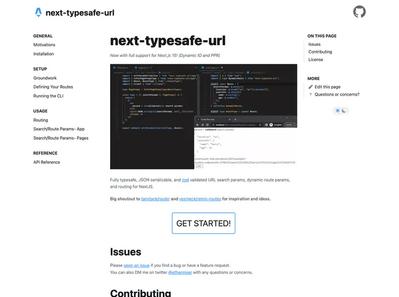
Task: Open the next-typesafe-url site title
Action: [x=80, y=13]
